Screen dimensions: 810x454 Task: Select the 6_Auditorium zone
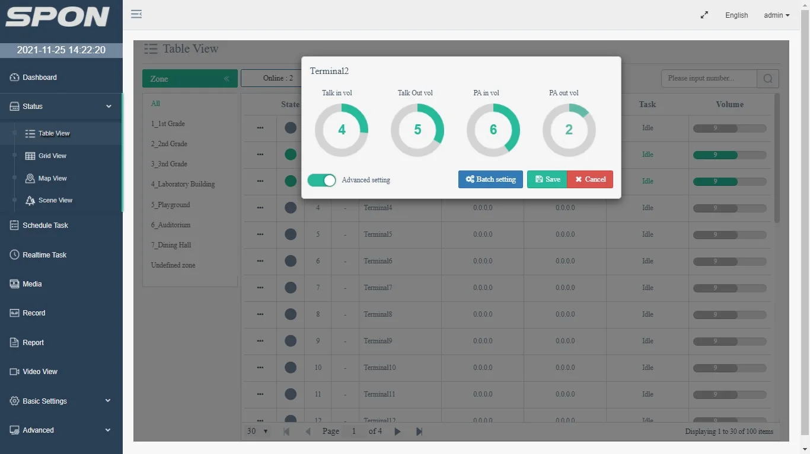[171, 225]
